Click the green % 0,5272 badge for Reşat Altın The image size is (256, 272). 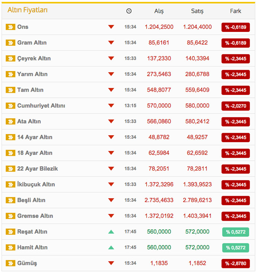pyautogui.click(x=236, y=232)
